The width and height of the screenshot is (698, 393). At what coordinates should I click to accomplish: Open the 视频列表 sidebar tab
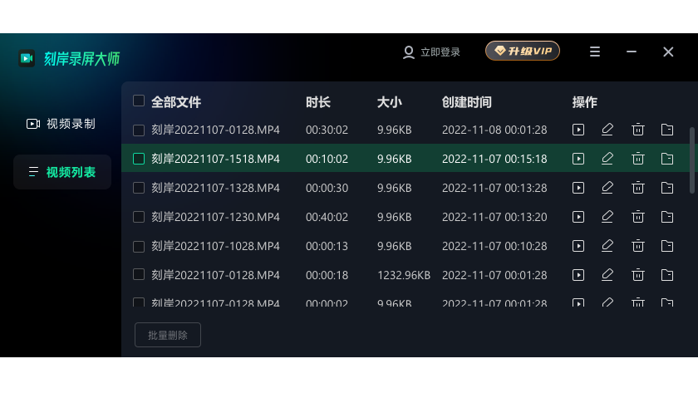[x=62, y=172]
